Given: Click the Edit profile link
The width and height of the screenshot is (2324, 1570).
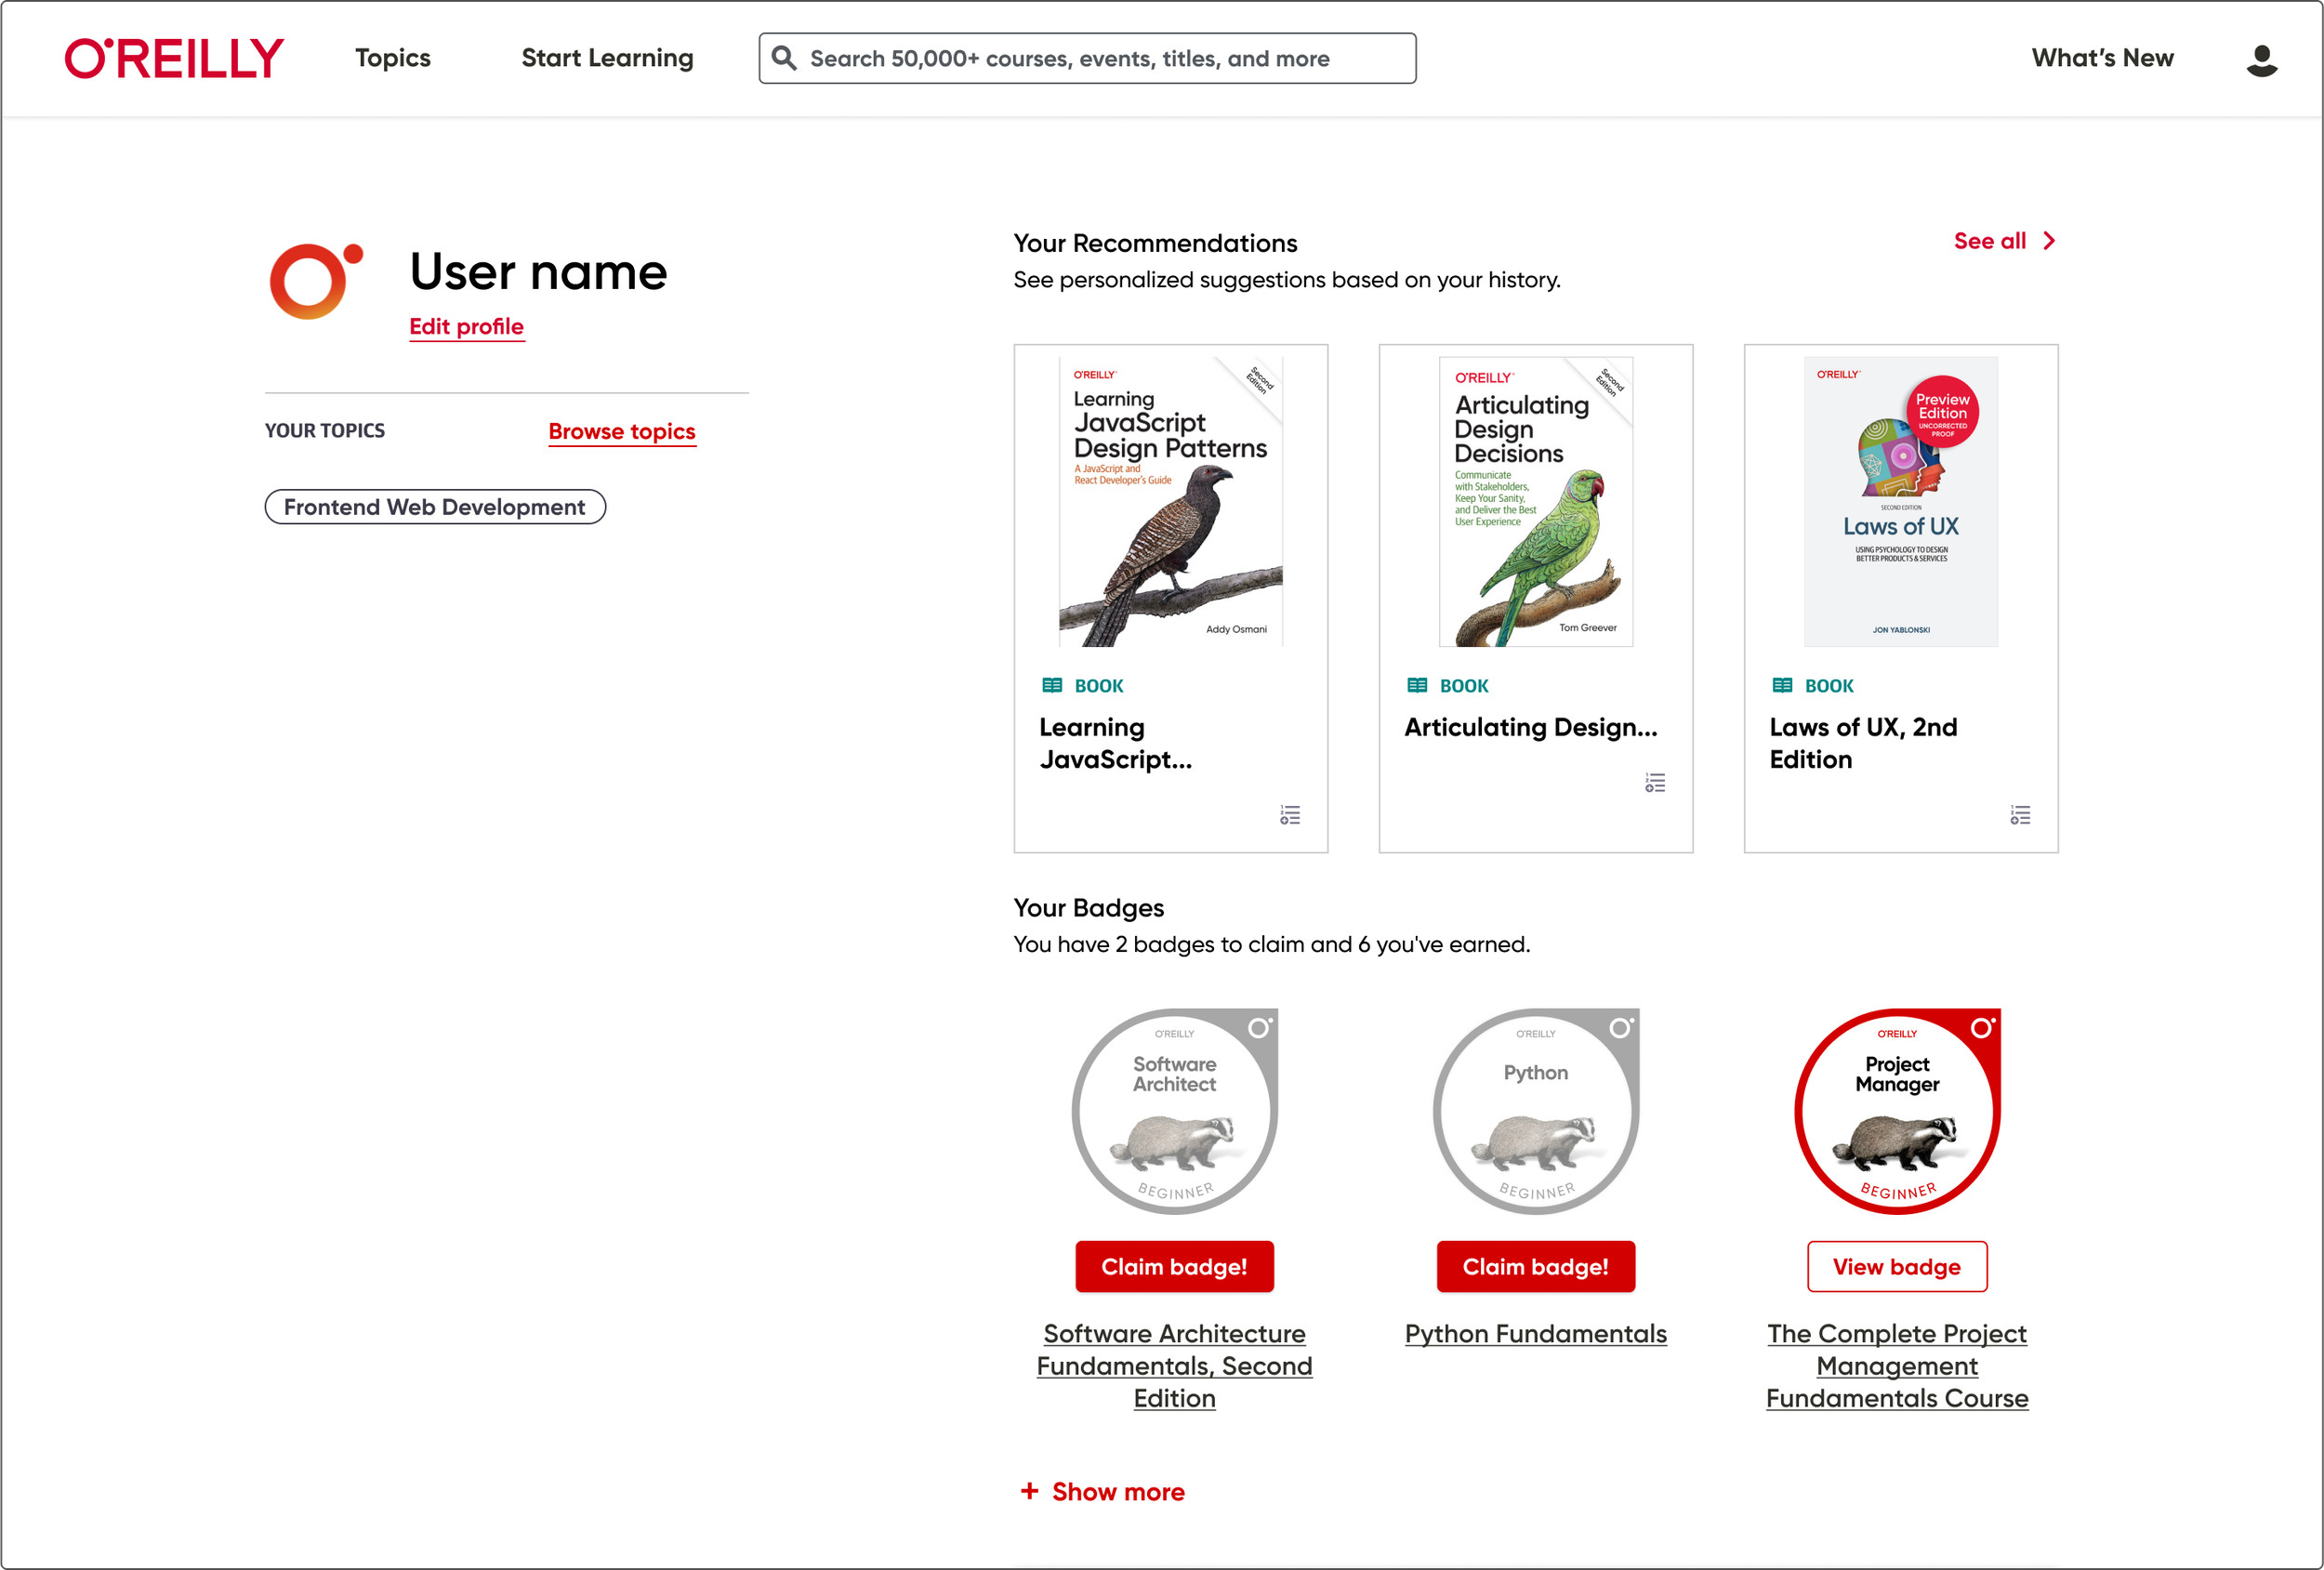Looking at the screenshot, I should (x=466, y=327).
